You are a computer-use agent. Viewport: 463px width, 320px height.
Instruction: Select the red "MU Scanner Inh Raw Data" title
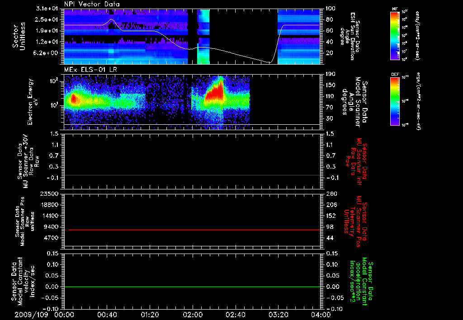click(x=357, y=161)
